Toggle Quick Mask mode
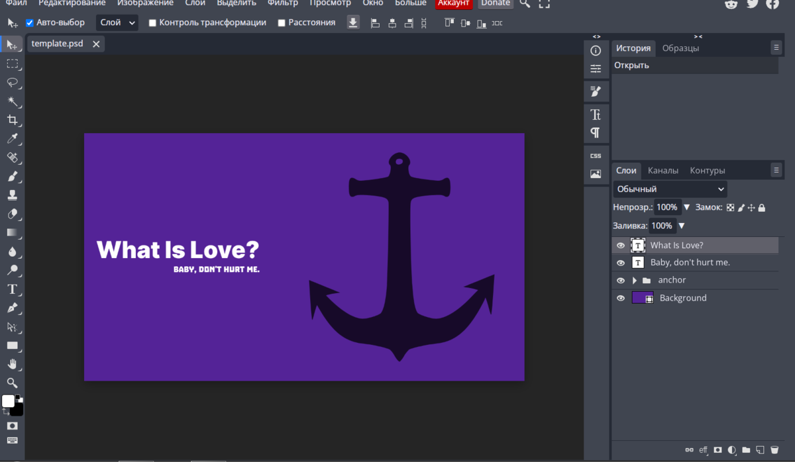795x462 pixels. [12, 426]
